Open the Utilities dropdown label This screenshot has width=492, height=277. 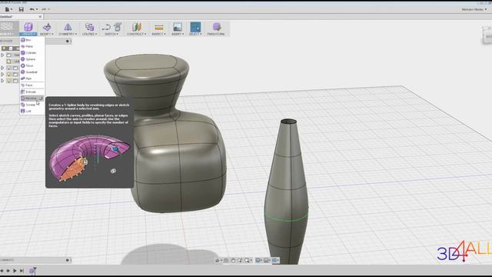[x=90, y=34]
